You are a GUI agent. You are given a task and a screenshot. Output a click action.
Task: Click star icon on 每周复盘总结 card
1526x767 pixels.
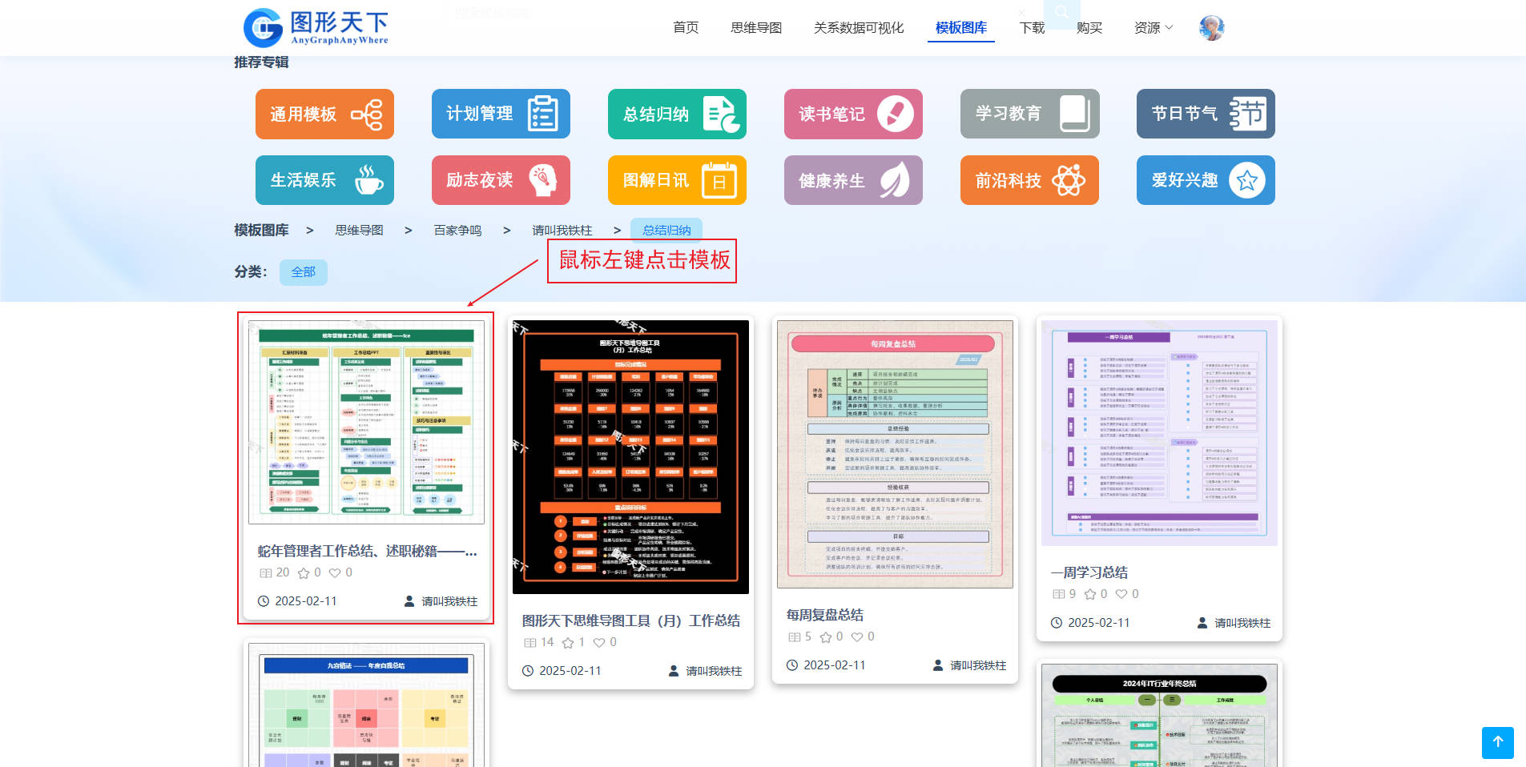tap(826, 637)
